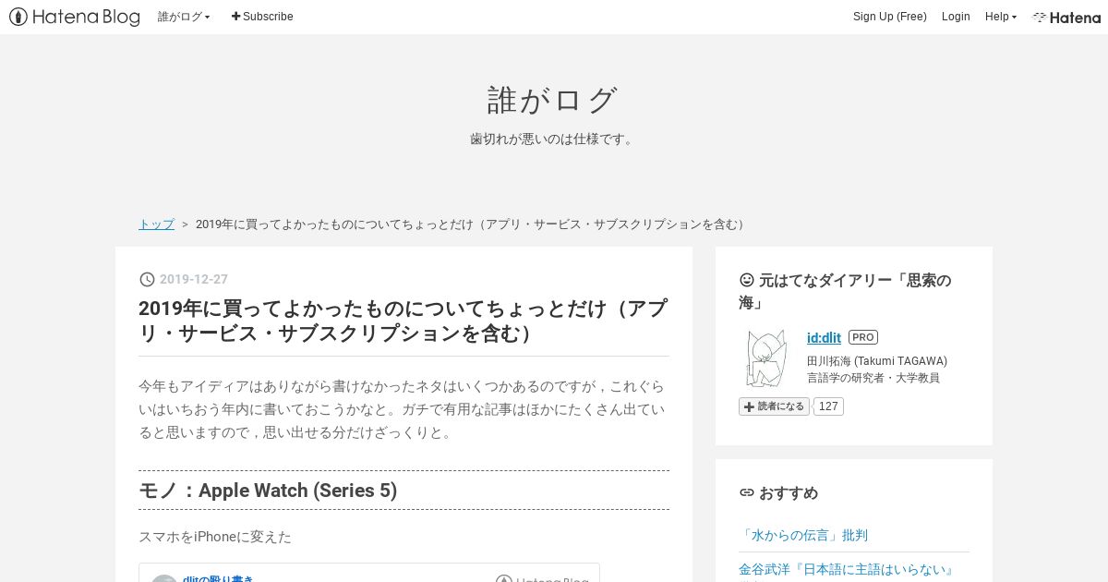
Task: Open the 金谷武洋『日本語に主語はいらない』 link
Action: pyautogui.click(x=846, y=569)
